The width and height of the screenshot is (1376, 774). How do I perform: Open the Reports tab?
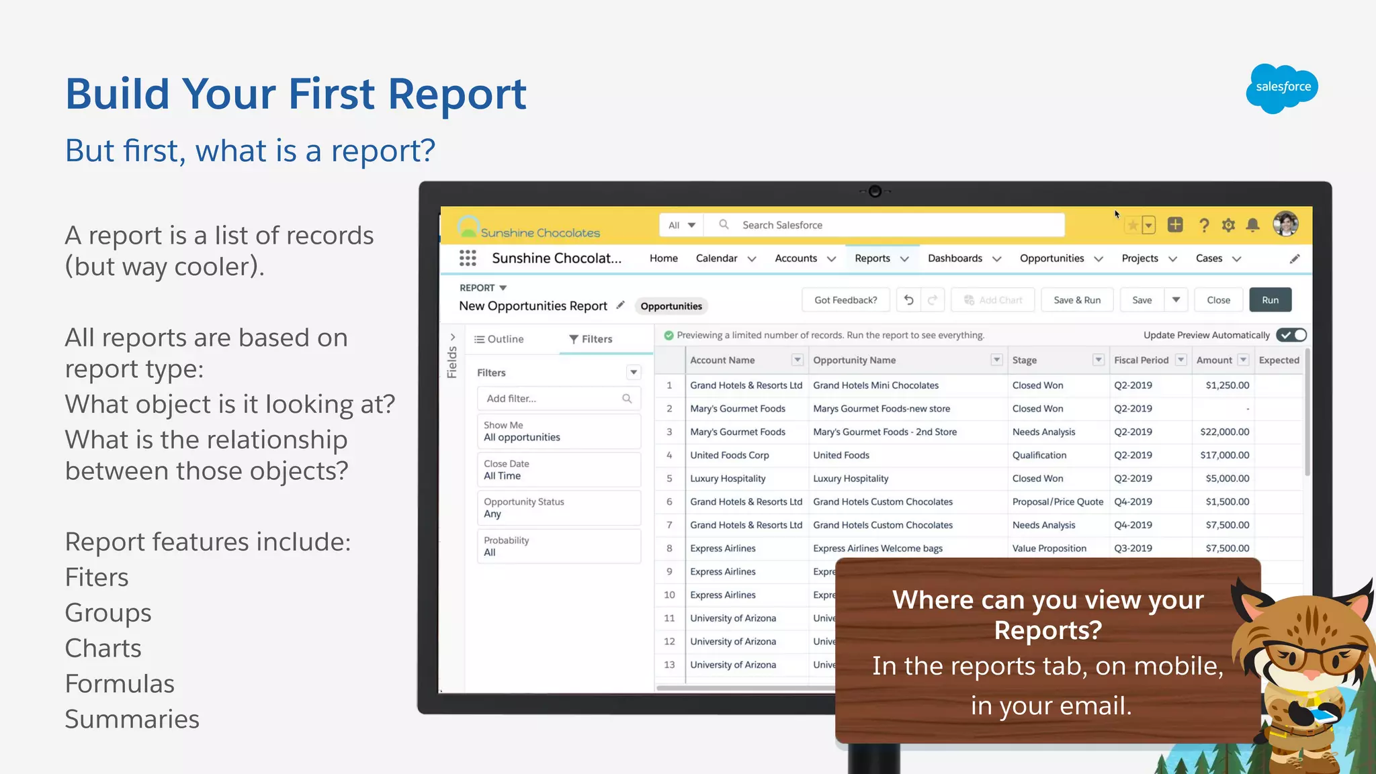coord(872,258)
